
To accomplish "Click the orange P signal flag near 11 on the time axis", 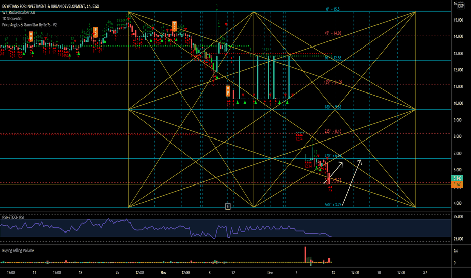I will 31,36.
